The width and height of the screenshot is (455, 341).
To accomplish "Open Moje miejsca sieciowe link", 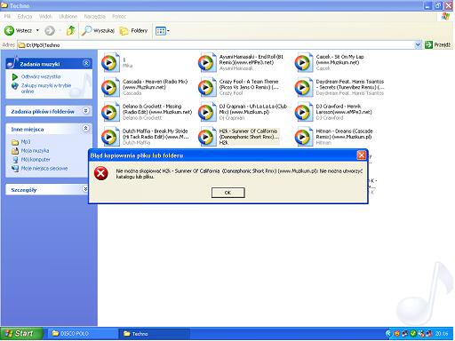I will 44,169.
